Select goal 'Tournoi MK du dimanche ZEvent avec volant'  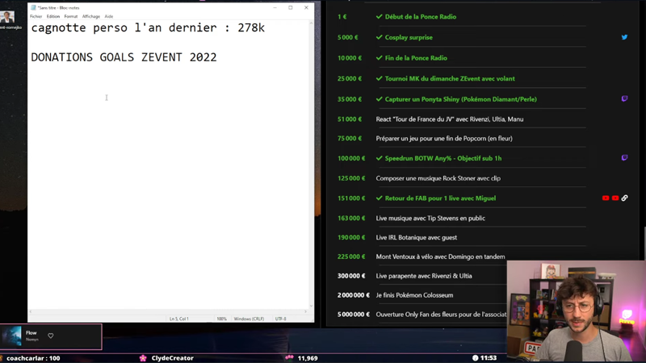tap(450, 78)
